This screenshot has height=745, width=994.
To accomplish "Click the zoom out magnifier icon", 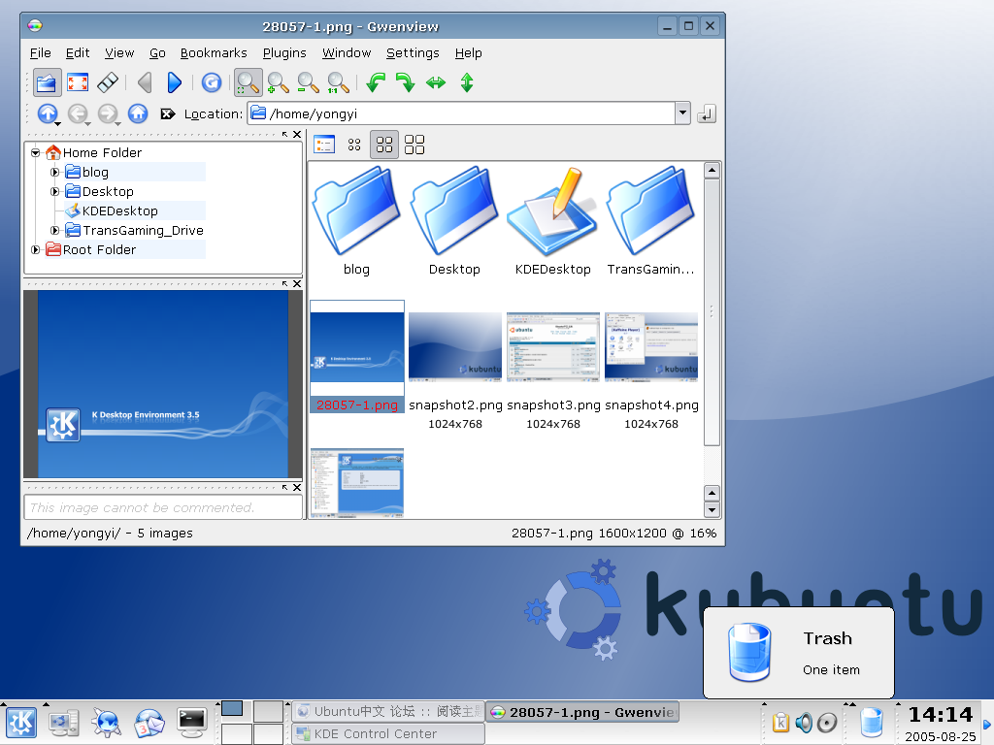I will (x=308, y=82).
